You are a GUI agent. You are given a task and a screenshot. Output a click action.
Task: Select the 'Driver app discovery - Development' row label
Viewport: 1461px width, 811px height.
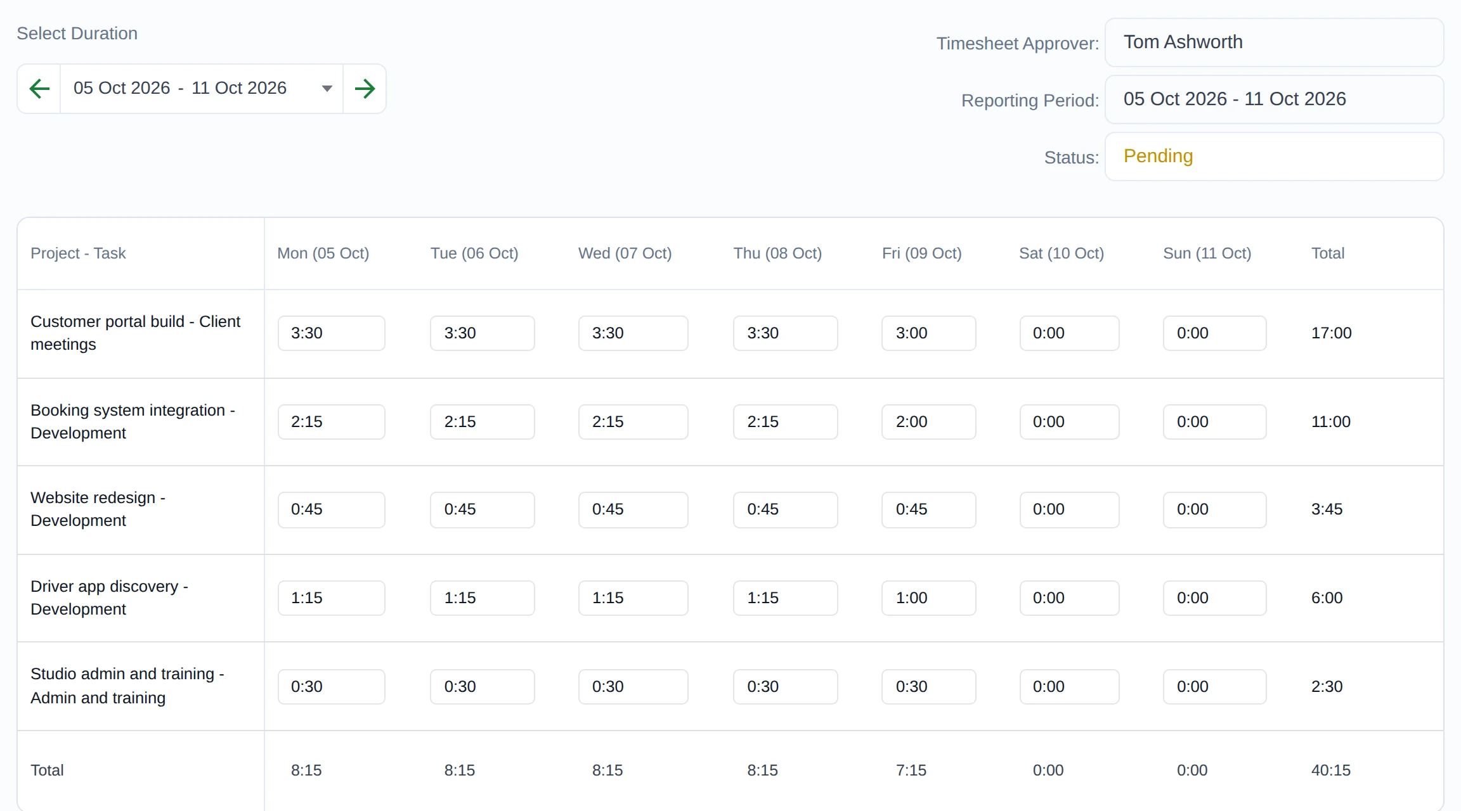110,598
